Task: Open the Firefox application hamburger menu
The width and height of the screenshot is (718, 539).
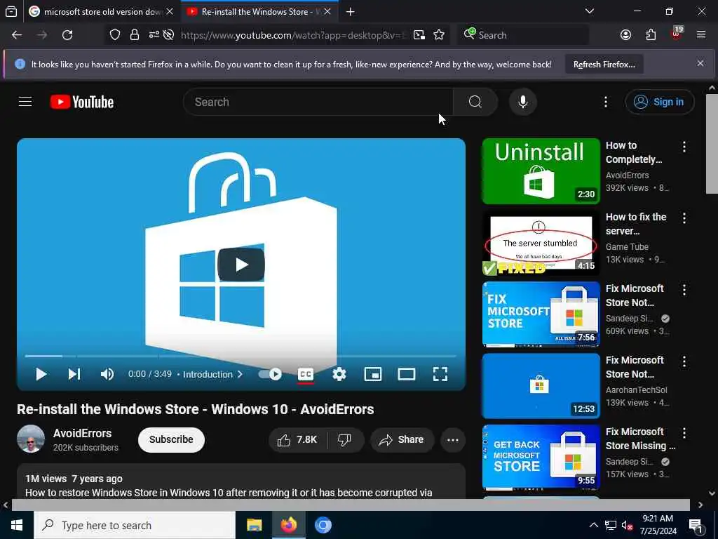Action: [x=701, y=35]
